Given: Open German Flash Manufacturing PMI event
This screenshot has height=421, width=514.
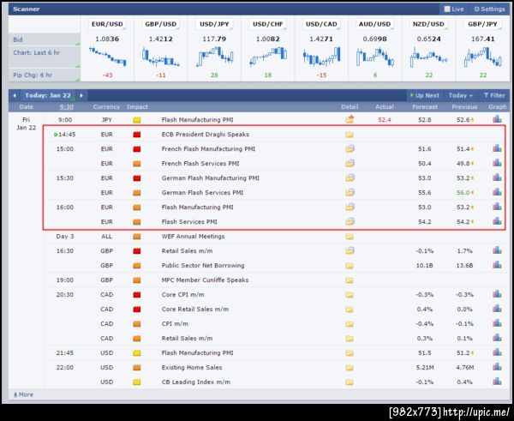Looking at the screenshot, I should point(211,178).
